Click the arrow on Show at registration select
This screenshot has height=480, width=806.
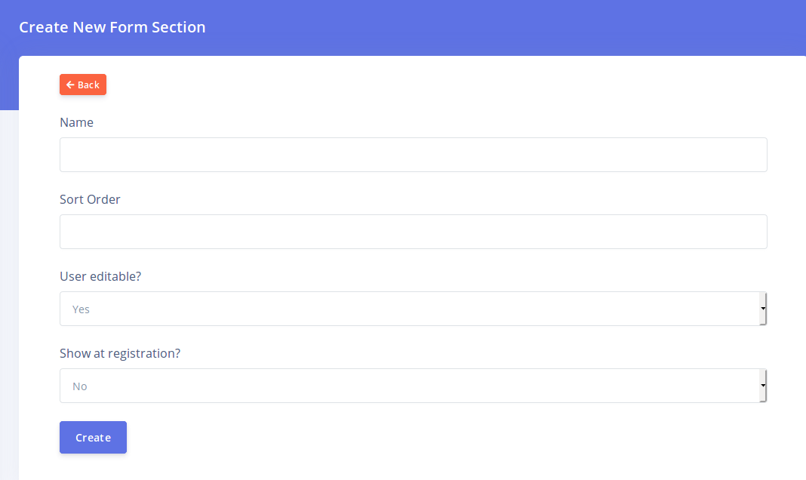763,386
